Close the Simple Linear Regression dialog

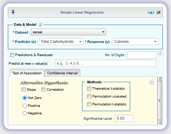(158, 13)
